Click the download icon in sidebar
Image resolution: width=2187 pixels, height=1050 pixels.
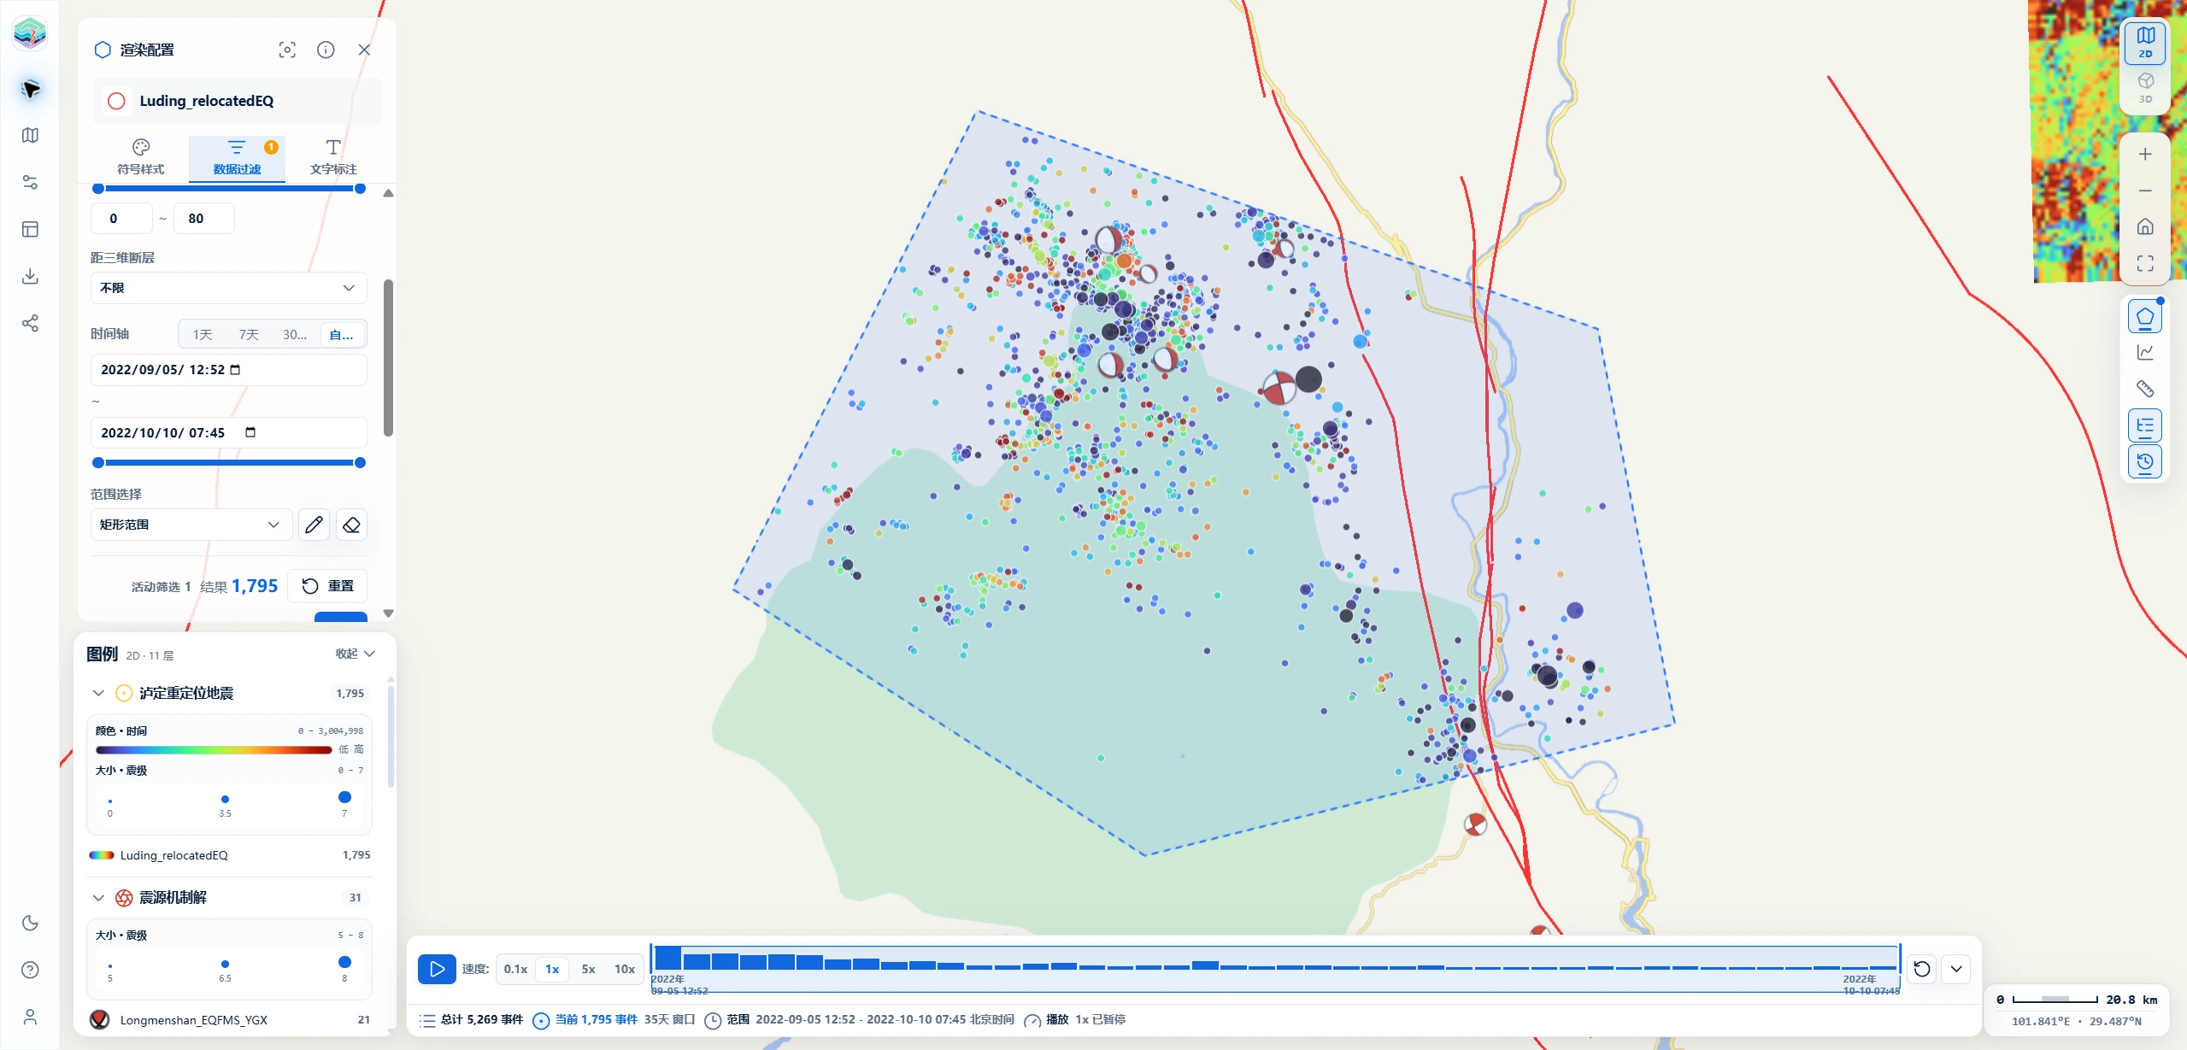point(31,276)
